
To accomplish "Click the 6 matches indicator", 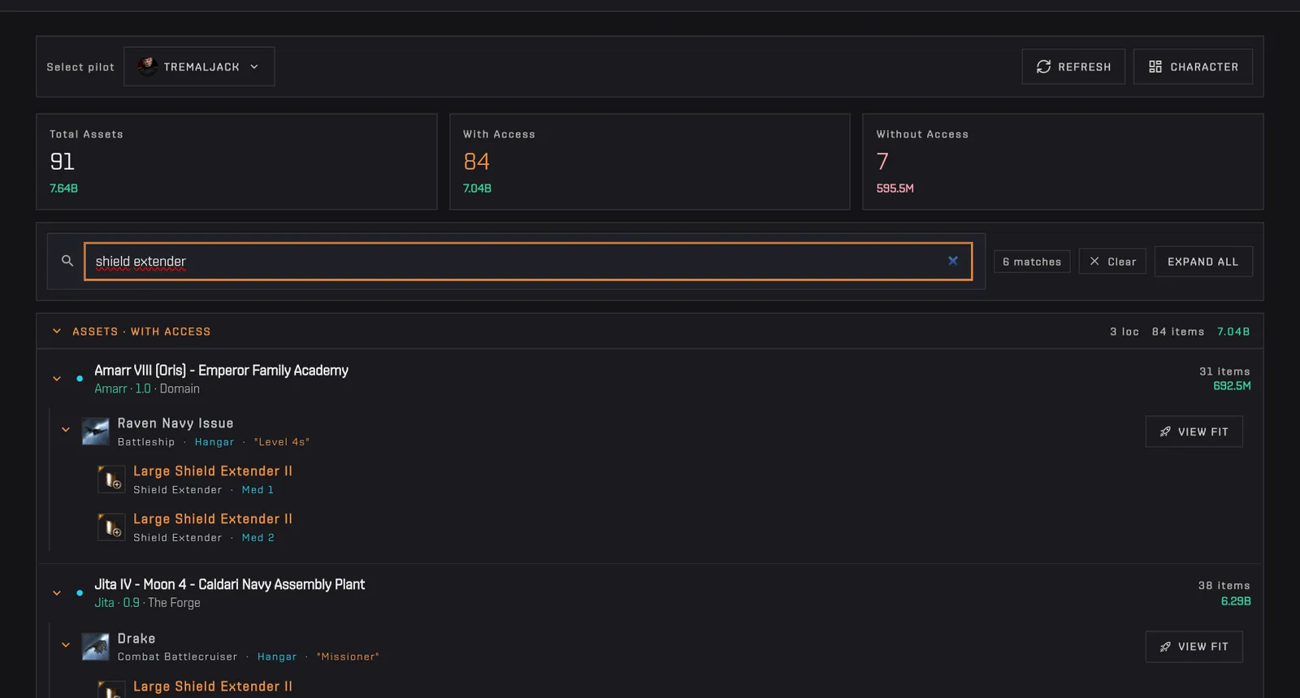I will click(1032, 262).
